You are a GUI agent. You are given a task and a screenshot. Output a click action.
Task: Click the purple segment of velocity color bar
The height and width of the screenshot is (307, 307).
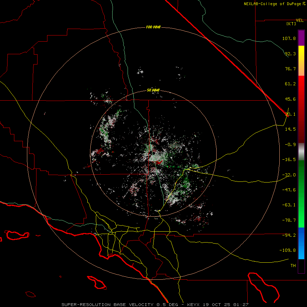(x=301, y=38)
